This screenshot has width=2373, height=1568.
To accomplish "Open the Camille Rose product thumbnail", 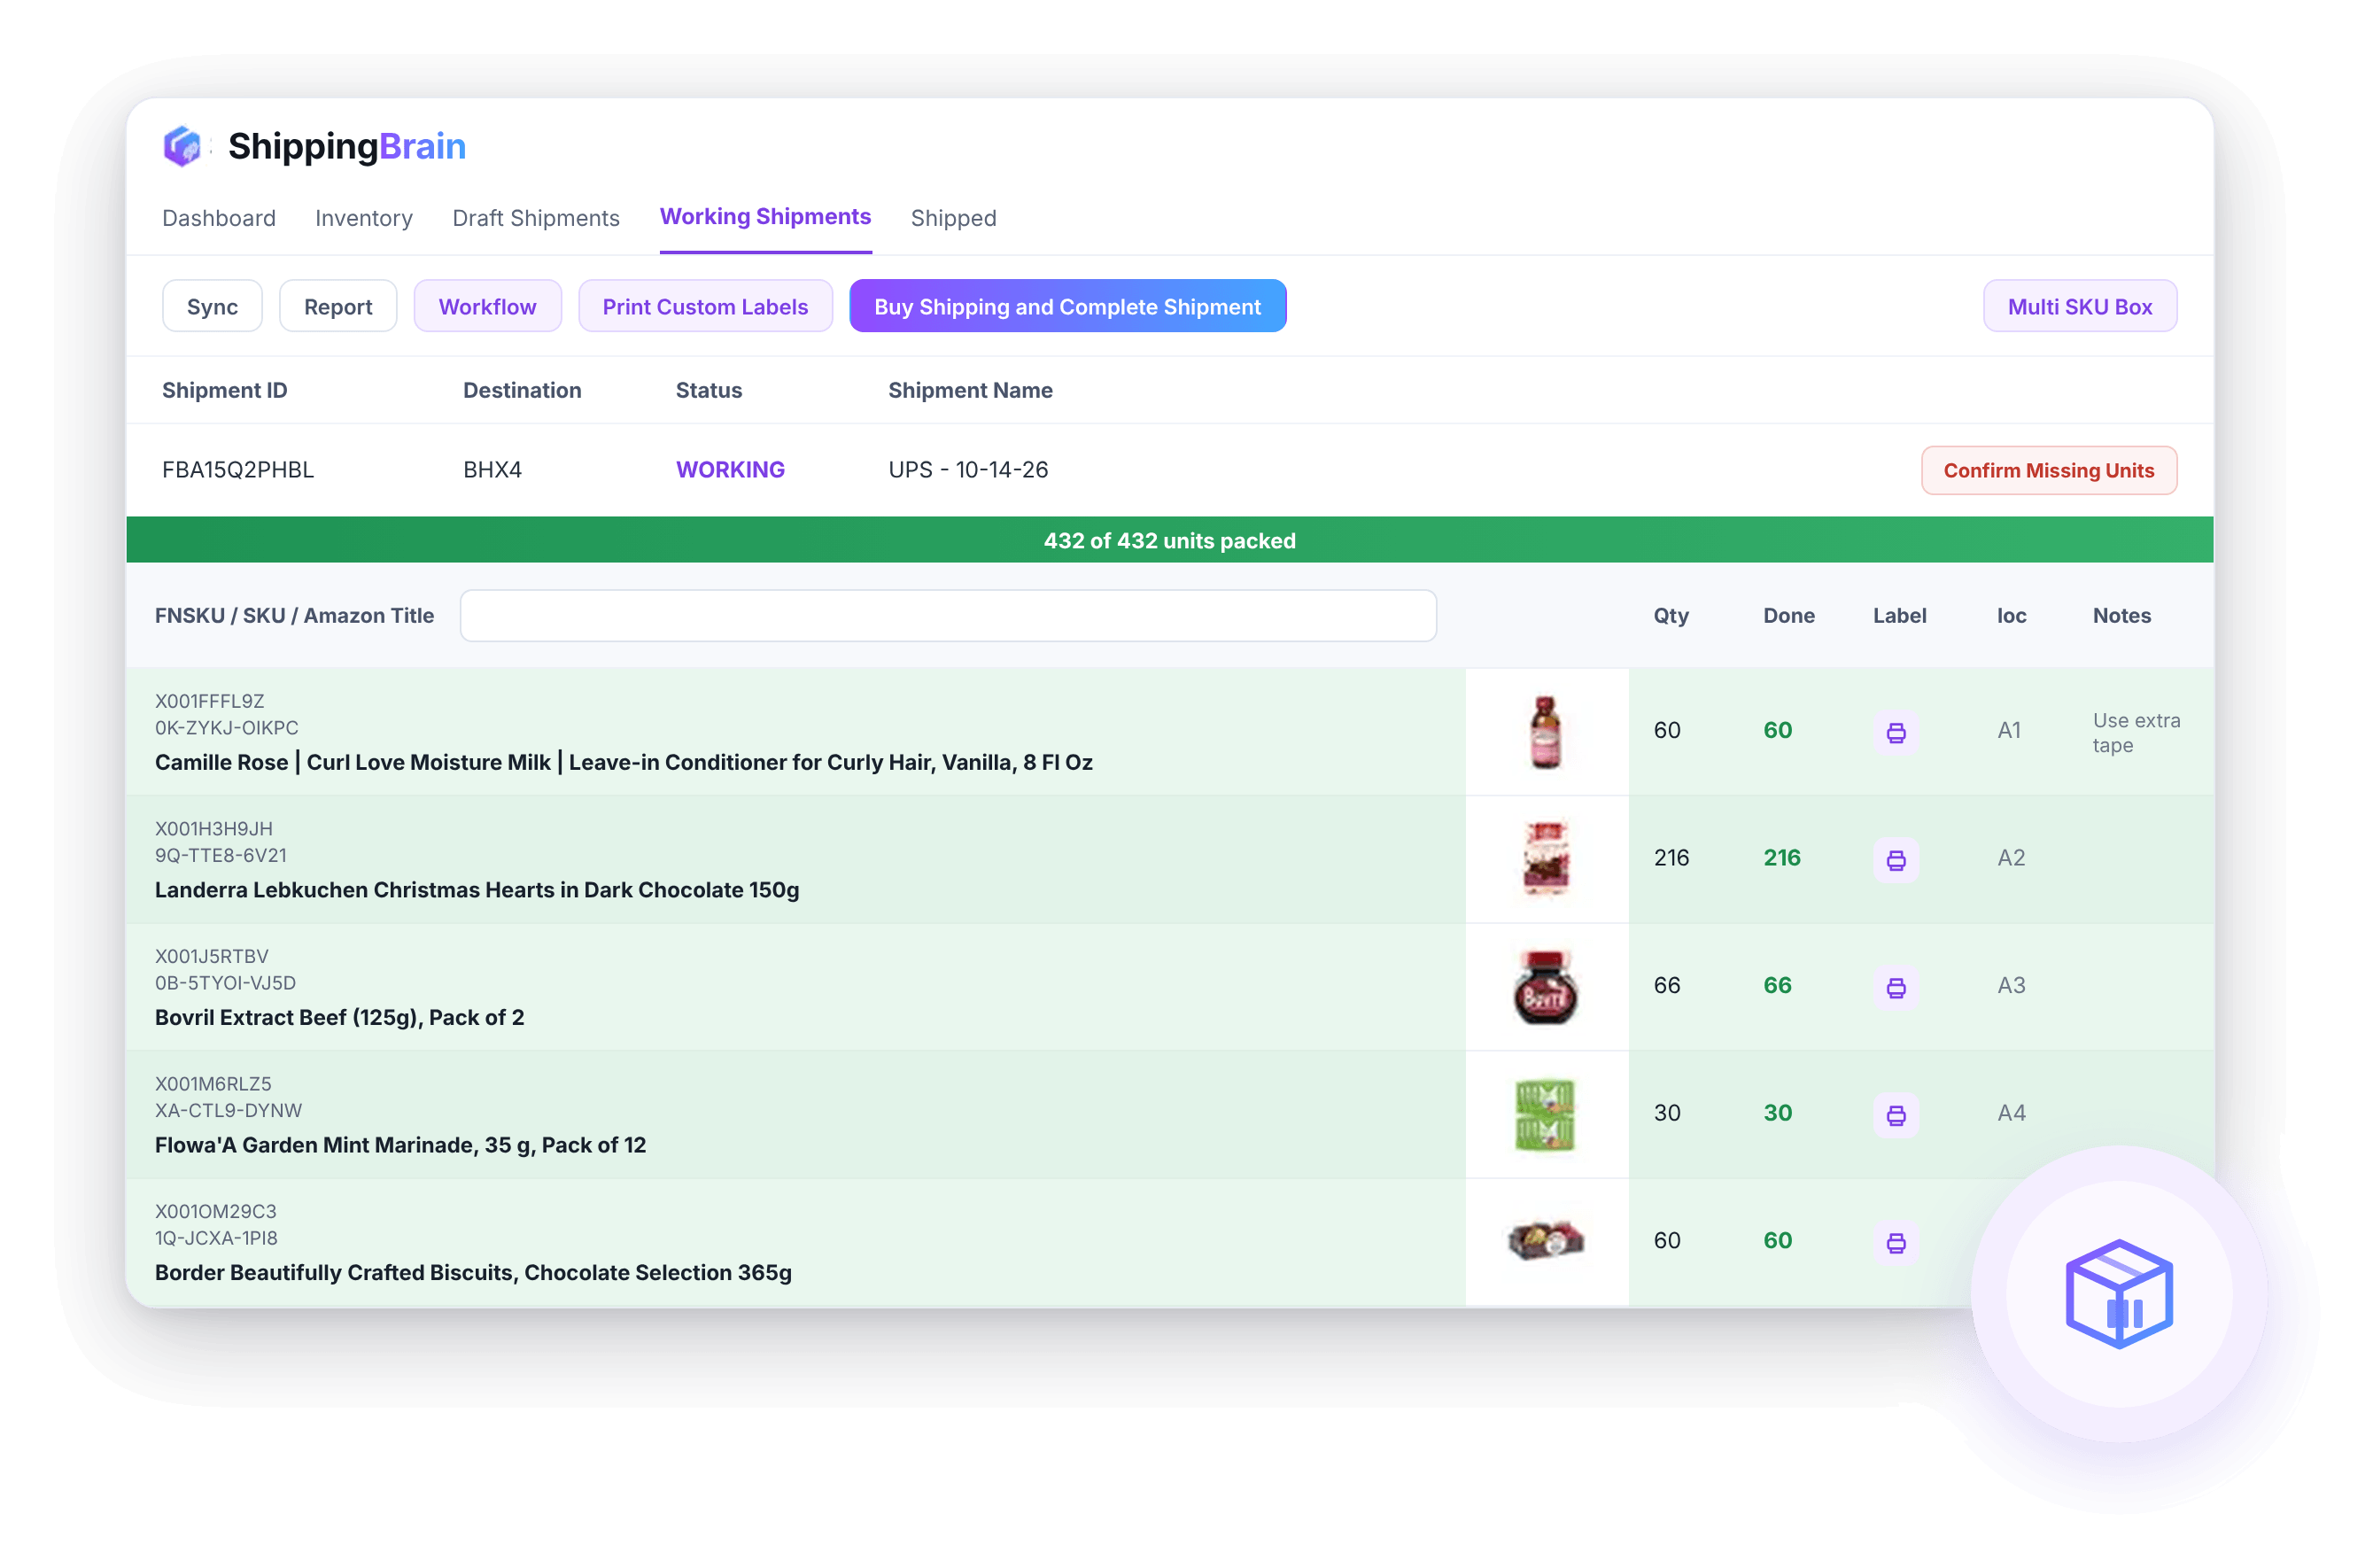I will click(x=1546, y=732).
